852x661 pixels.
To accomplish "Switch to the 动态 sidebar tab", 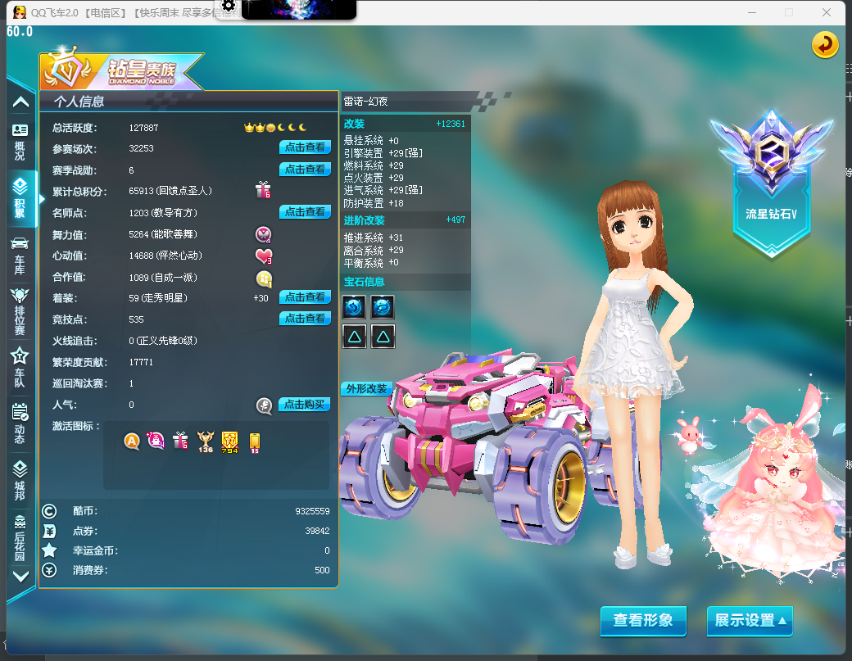I will tap(20, 424).
